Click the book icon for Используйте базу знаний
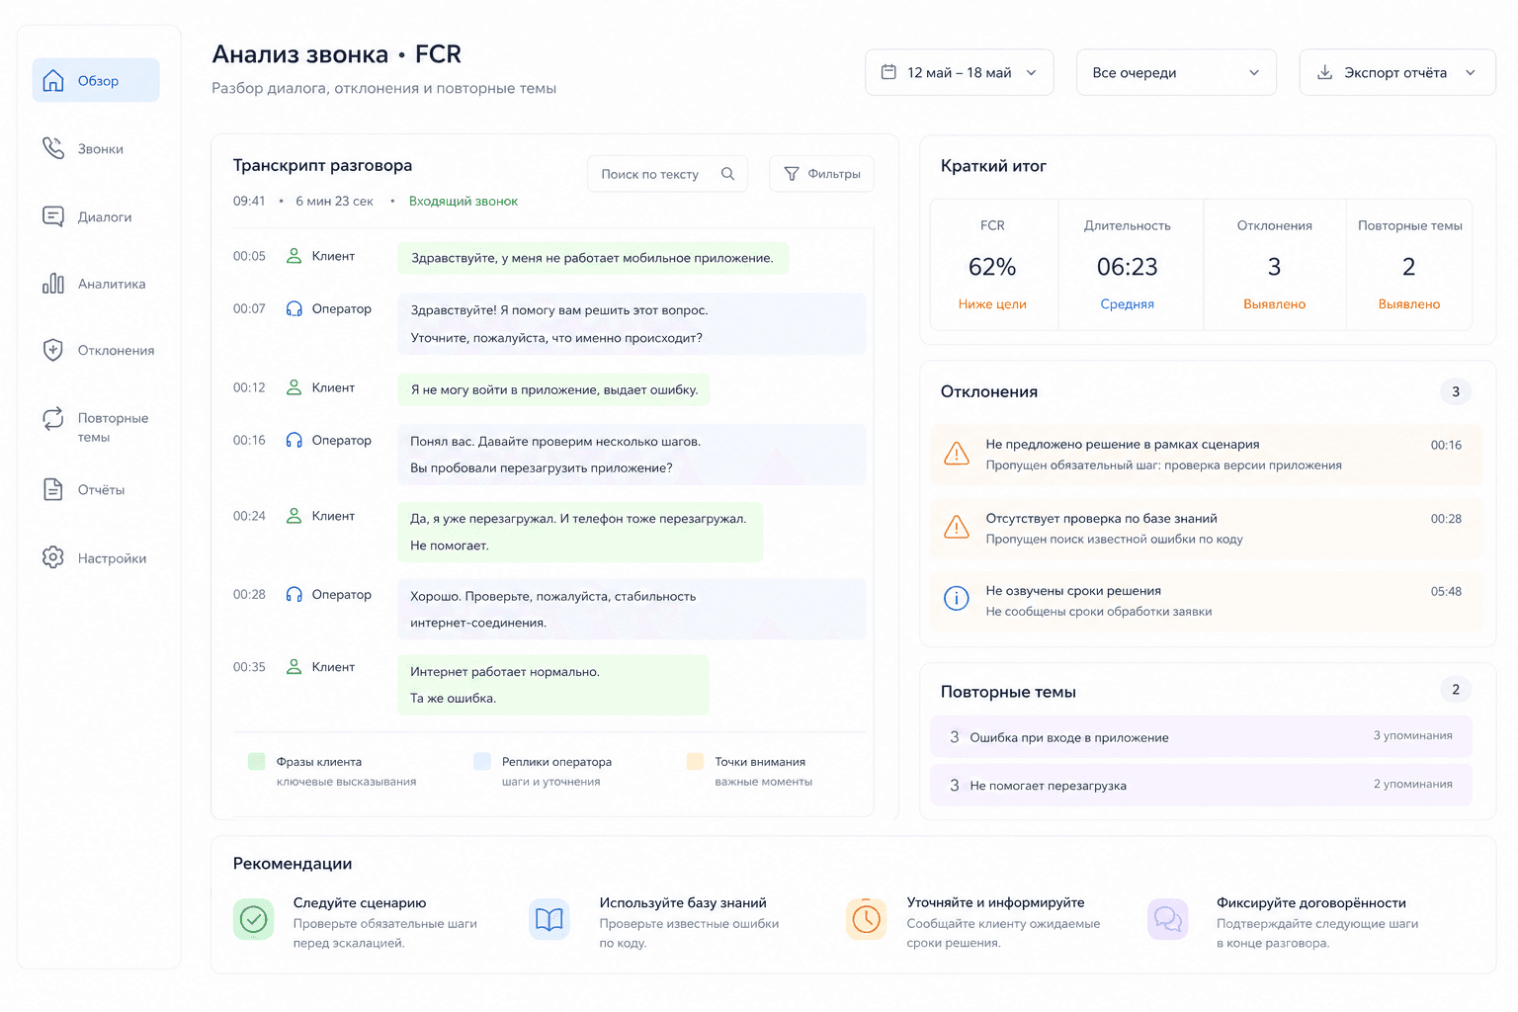Image resolution: width=1518 pixels, height=1012 pixels. point(549,919)
